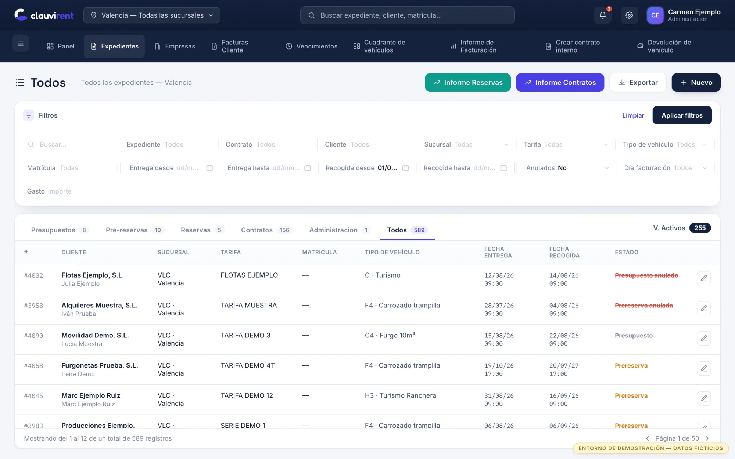Switch to Presupuestos tab
This screenshot has width=735, height=459.
click(60, 230)
